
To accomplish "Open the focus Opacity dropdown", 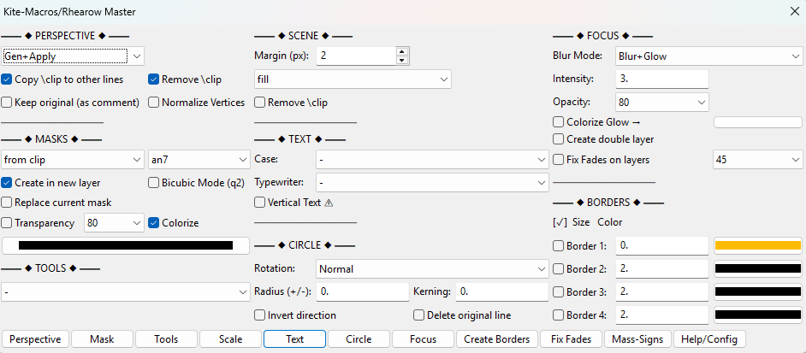I will [661, 103].
